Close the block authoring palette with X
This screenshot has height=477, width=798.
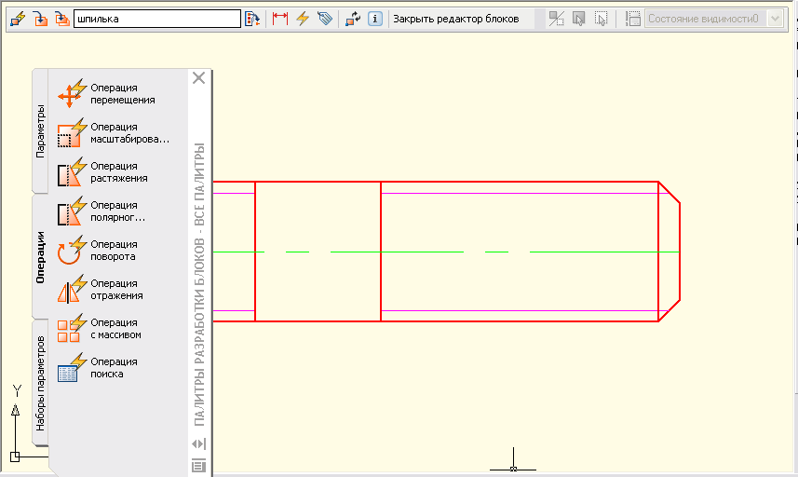click(x=199, y=78)
